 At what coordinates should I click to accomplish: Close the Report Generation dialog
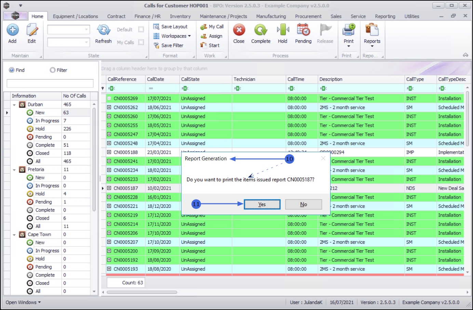(323, 158)
